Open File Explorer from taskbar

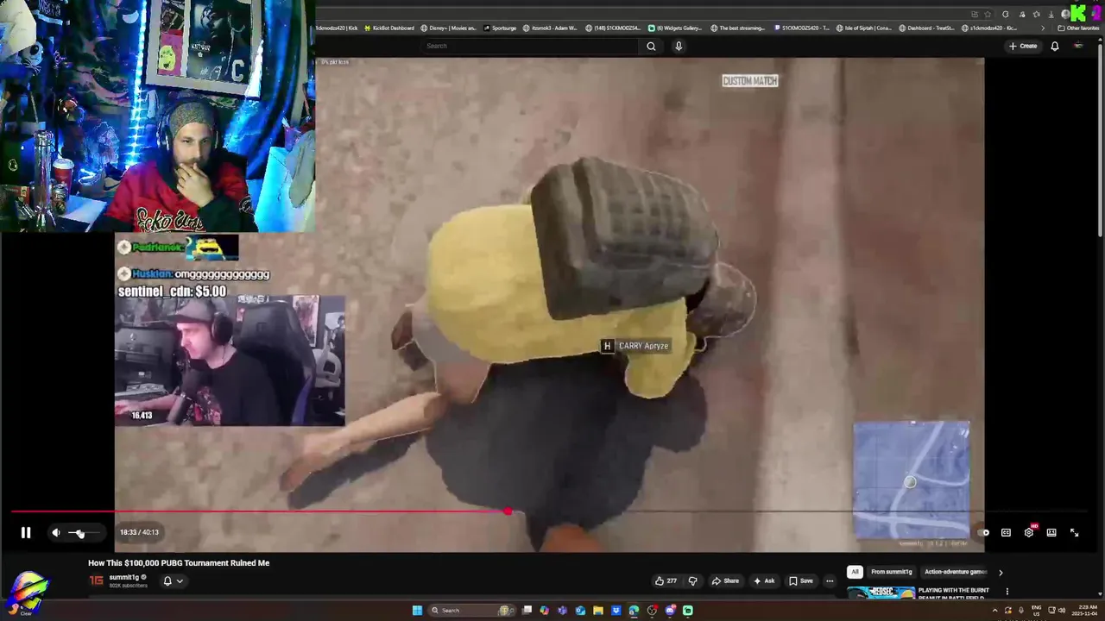597,610
